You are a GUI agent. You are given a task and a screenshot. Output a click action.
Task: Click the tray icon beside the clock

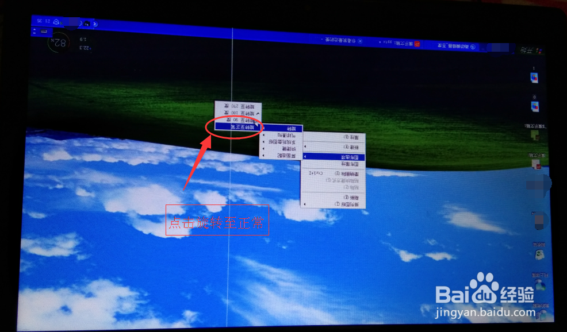point(56,22)
